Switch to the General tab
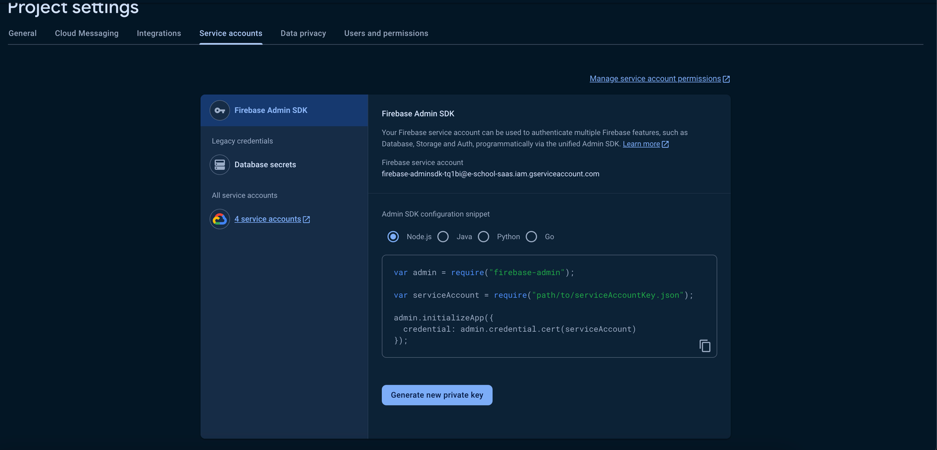This screenshot has width=937, height=450. pyautogui.click(x=22, y=33)
